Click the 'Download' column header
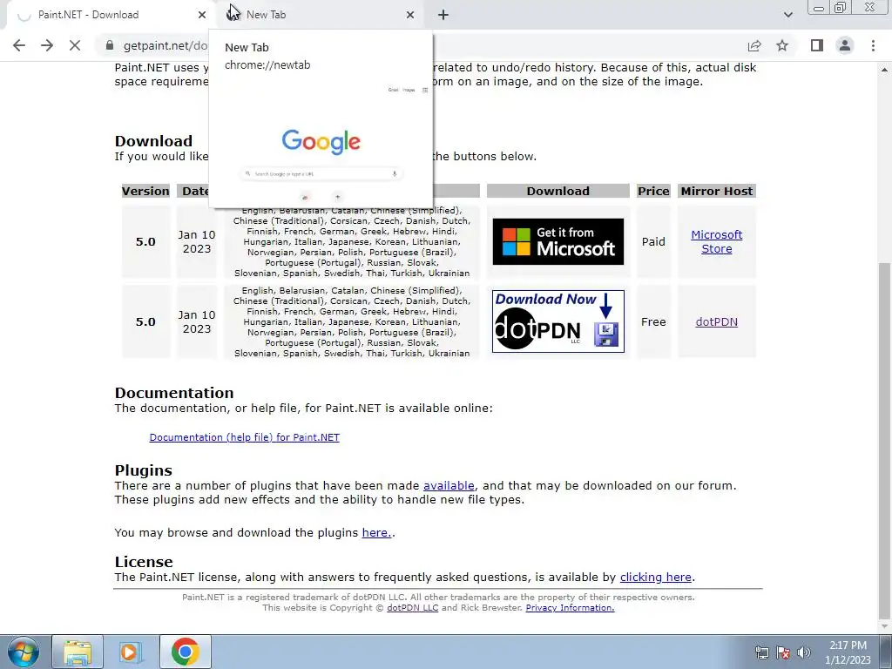This screenshot has height=669, width=892. 558,191
